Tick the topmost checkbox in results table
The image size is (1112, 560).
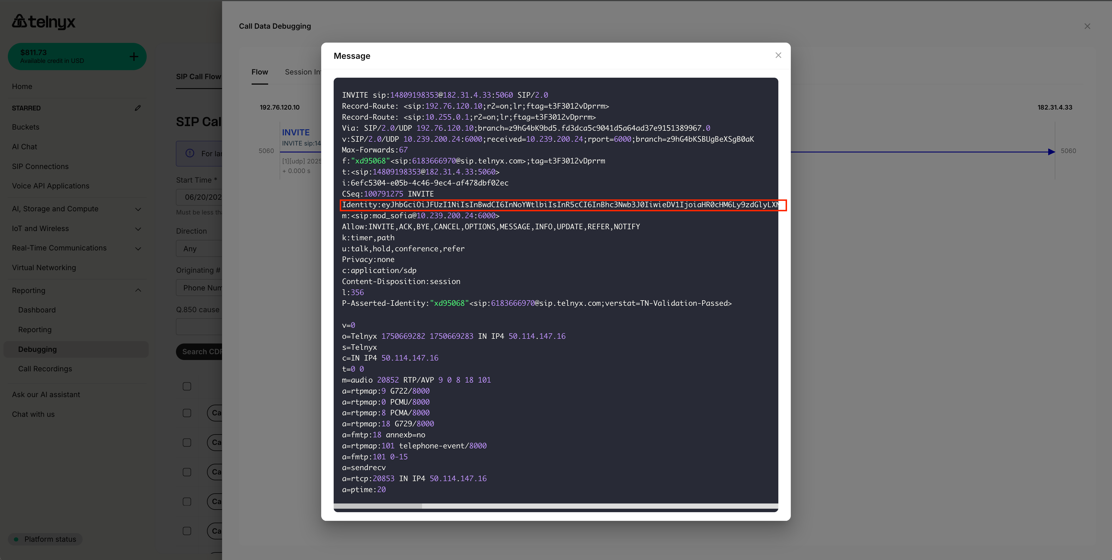click(x=187, y=386)
